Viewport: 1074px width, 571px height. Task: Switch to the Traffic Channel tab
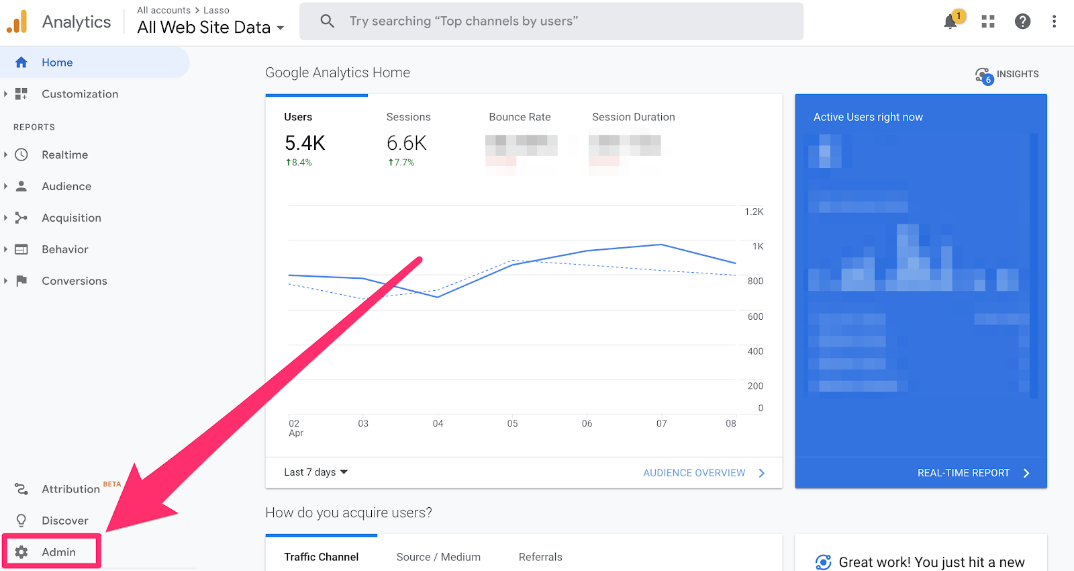click(322, 556)
